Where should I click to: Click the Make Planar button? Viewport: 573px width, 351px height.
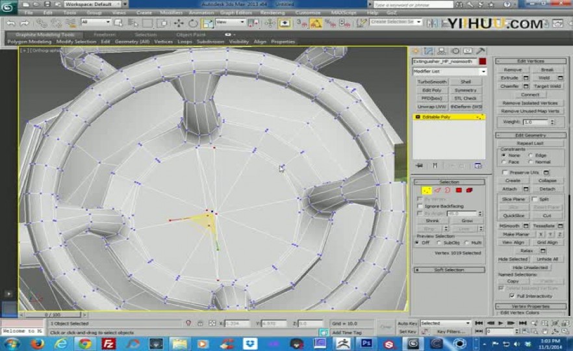516,234
